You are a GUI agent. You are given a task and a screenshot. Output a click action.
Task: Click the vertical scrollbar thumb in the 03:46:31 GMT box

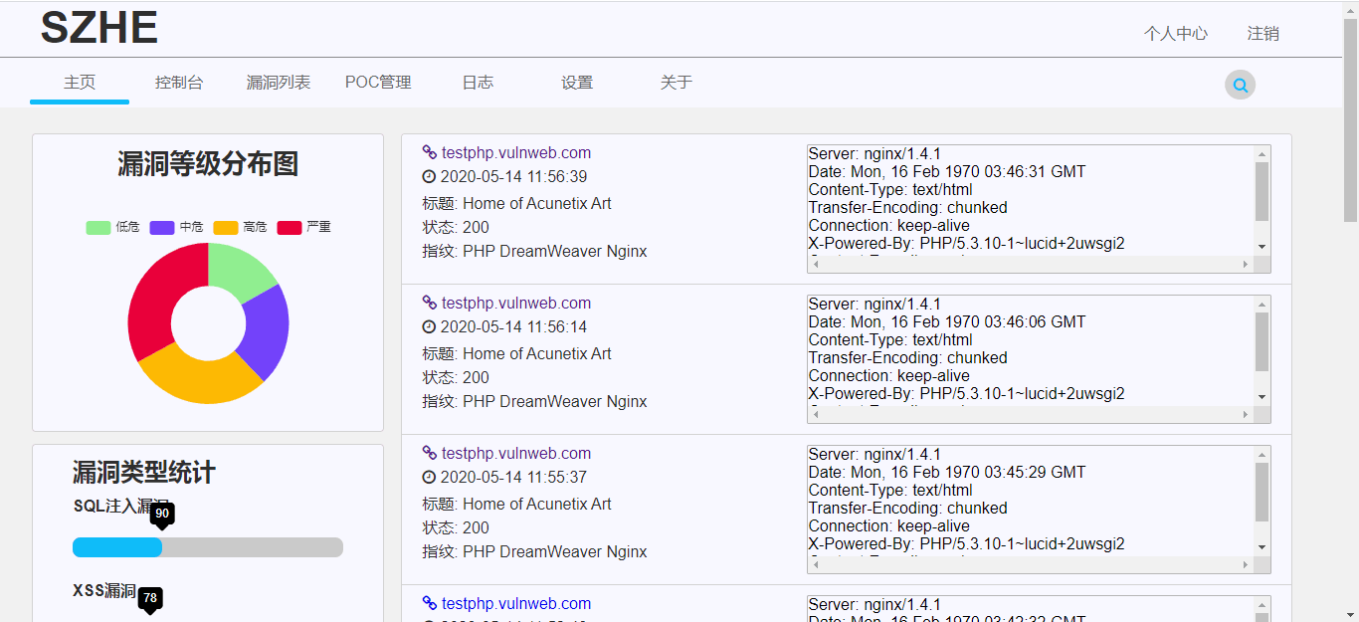coord(1262,192)
